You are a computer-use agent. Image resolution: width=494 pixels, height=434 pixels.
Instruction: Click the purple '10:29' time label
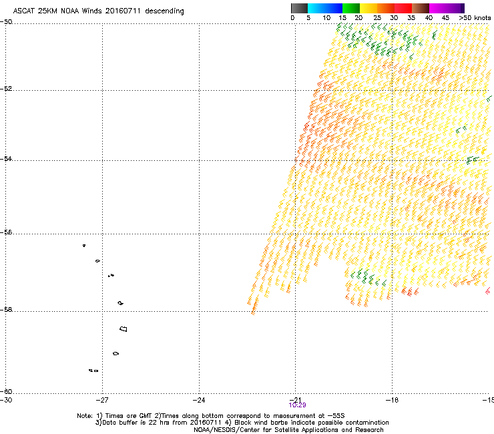tap(297, 405)
